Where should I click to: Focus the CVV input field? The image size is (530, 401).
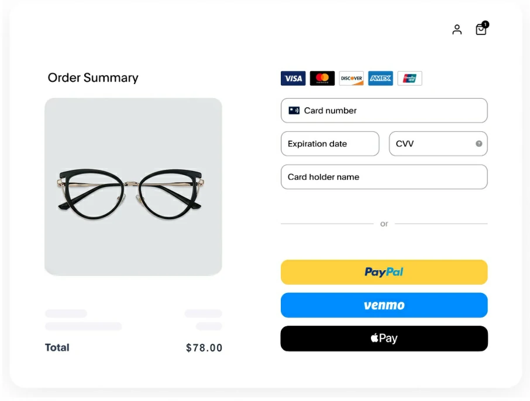tap(438, 144)
